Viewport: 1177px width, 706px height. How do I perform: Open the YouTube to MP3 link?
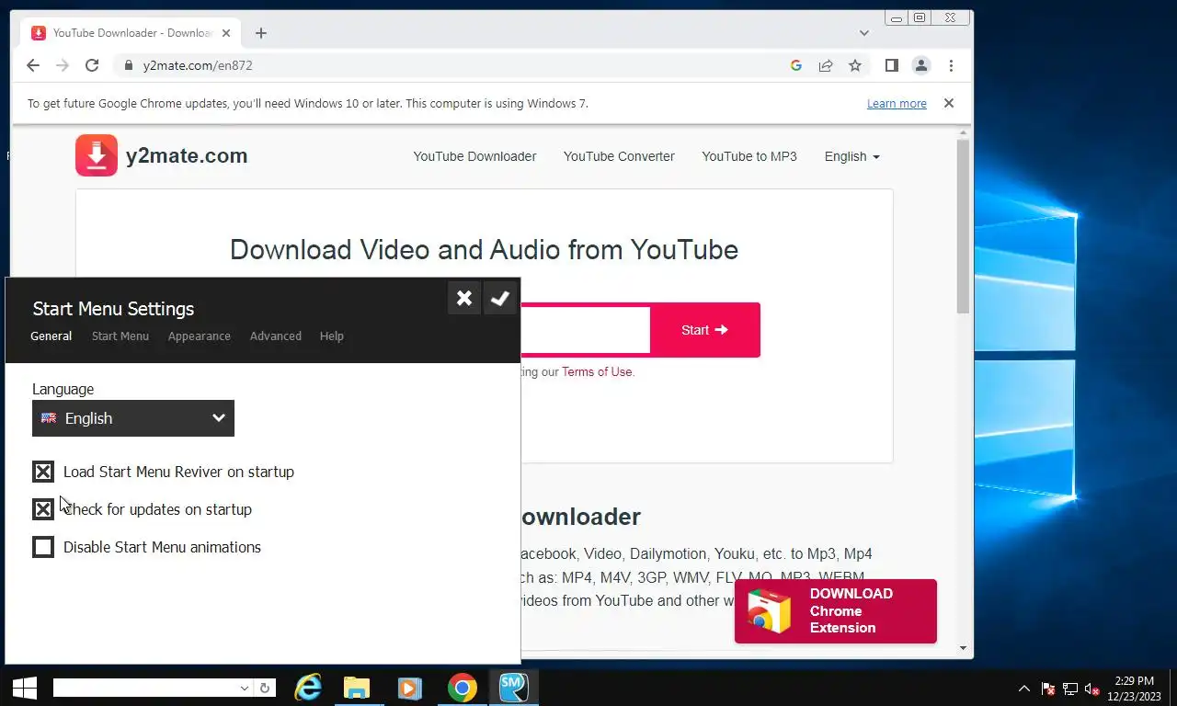pos(749,156)
